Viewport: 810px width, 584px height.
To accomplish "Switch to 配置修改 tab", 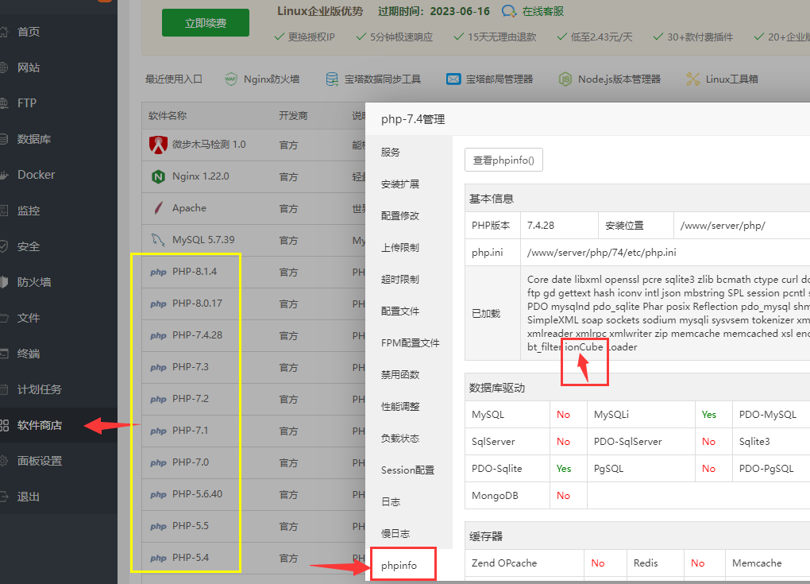I will coord(400,216).
